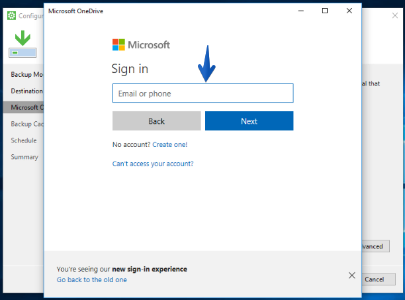Open Can't access your account? link
The image size is (405, 300).
(153, 164)
